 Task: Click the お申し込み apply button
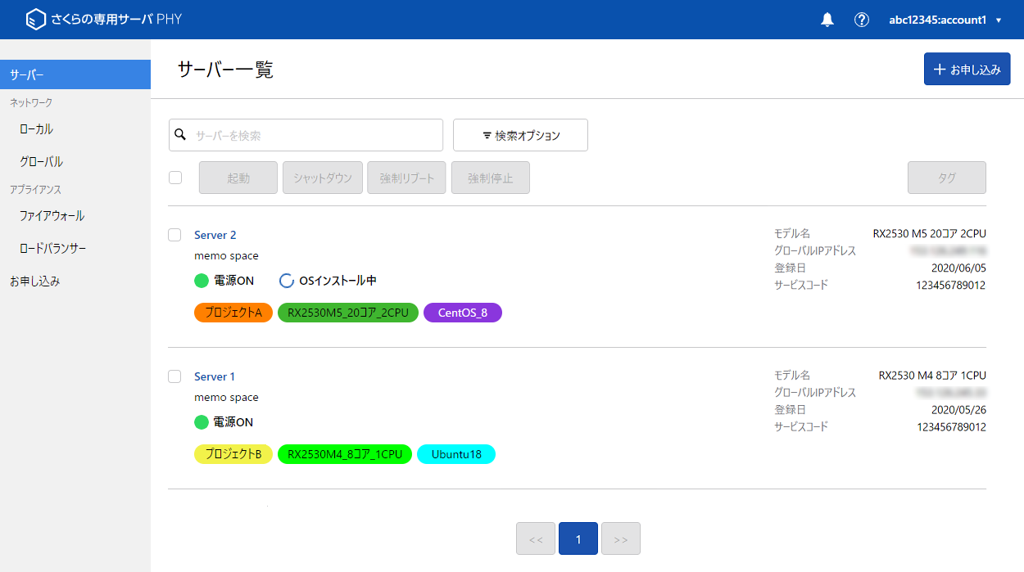pyautogui.click(x=967, y=70)
